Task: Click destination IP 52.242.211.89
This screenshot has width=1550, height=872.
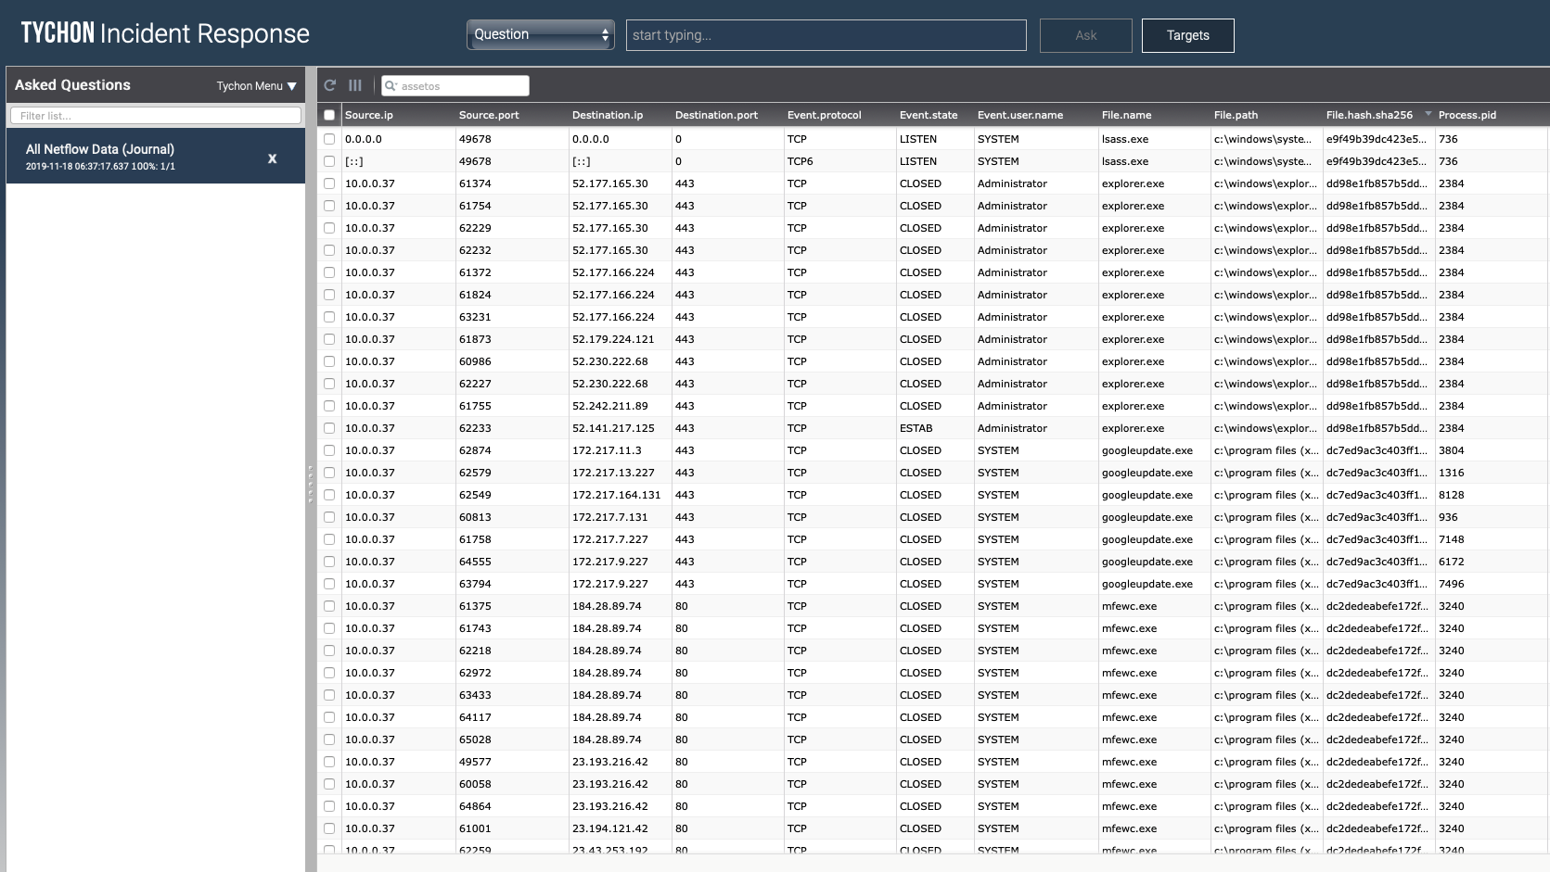Action: point(610,406)
